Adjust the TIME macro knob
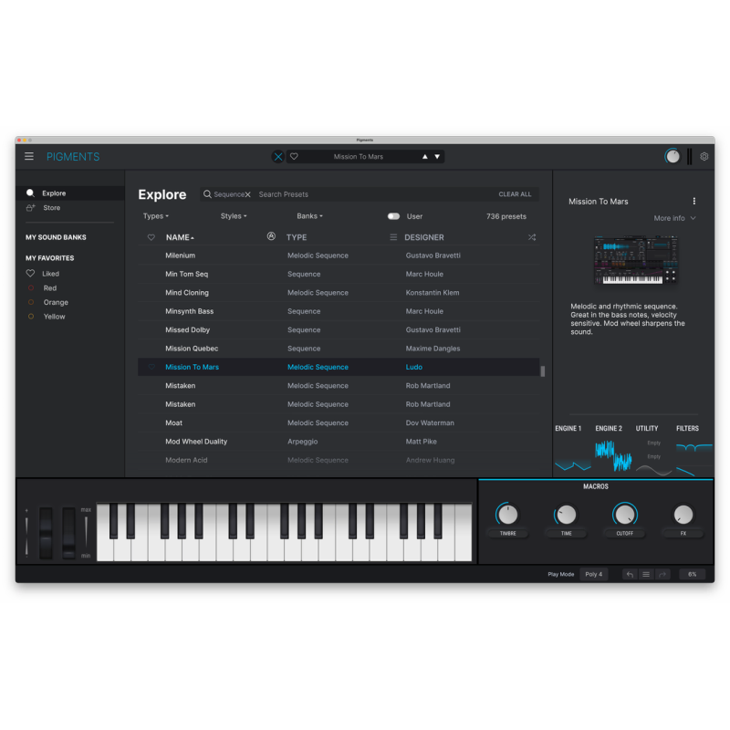This screenshot has width=730, height=730. pos(566,515)
